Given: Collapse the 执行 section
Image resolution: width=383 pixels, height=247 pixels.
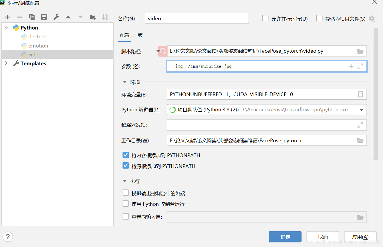Looking at the screenshot, I should (x=125, y=181).
